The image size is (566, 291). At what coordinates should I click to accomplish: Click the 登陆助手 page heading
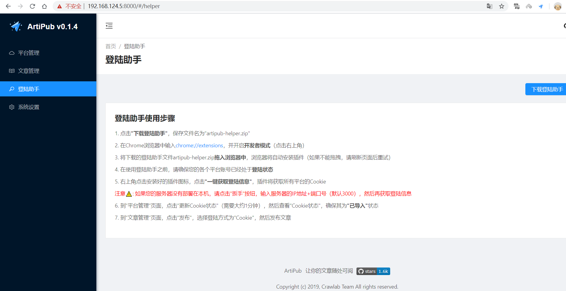pos(123,60)
